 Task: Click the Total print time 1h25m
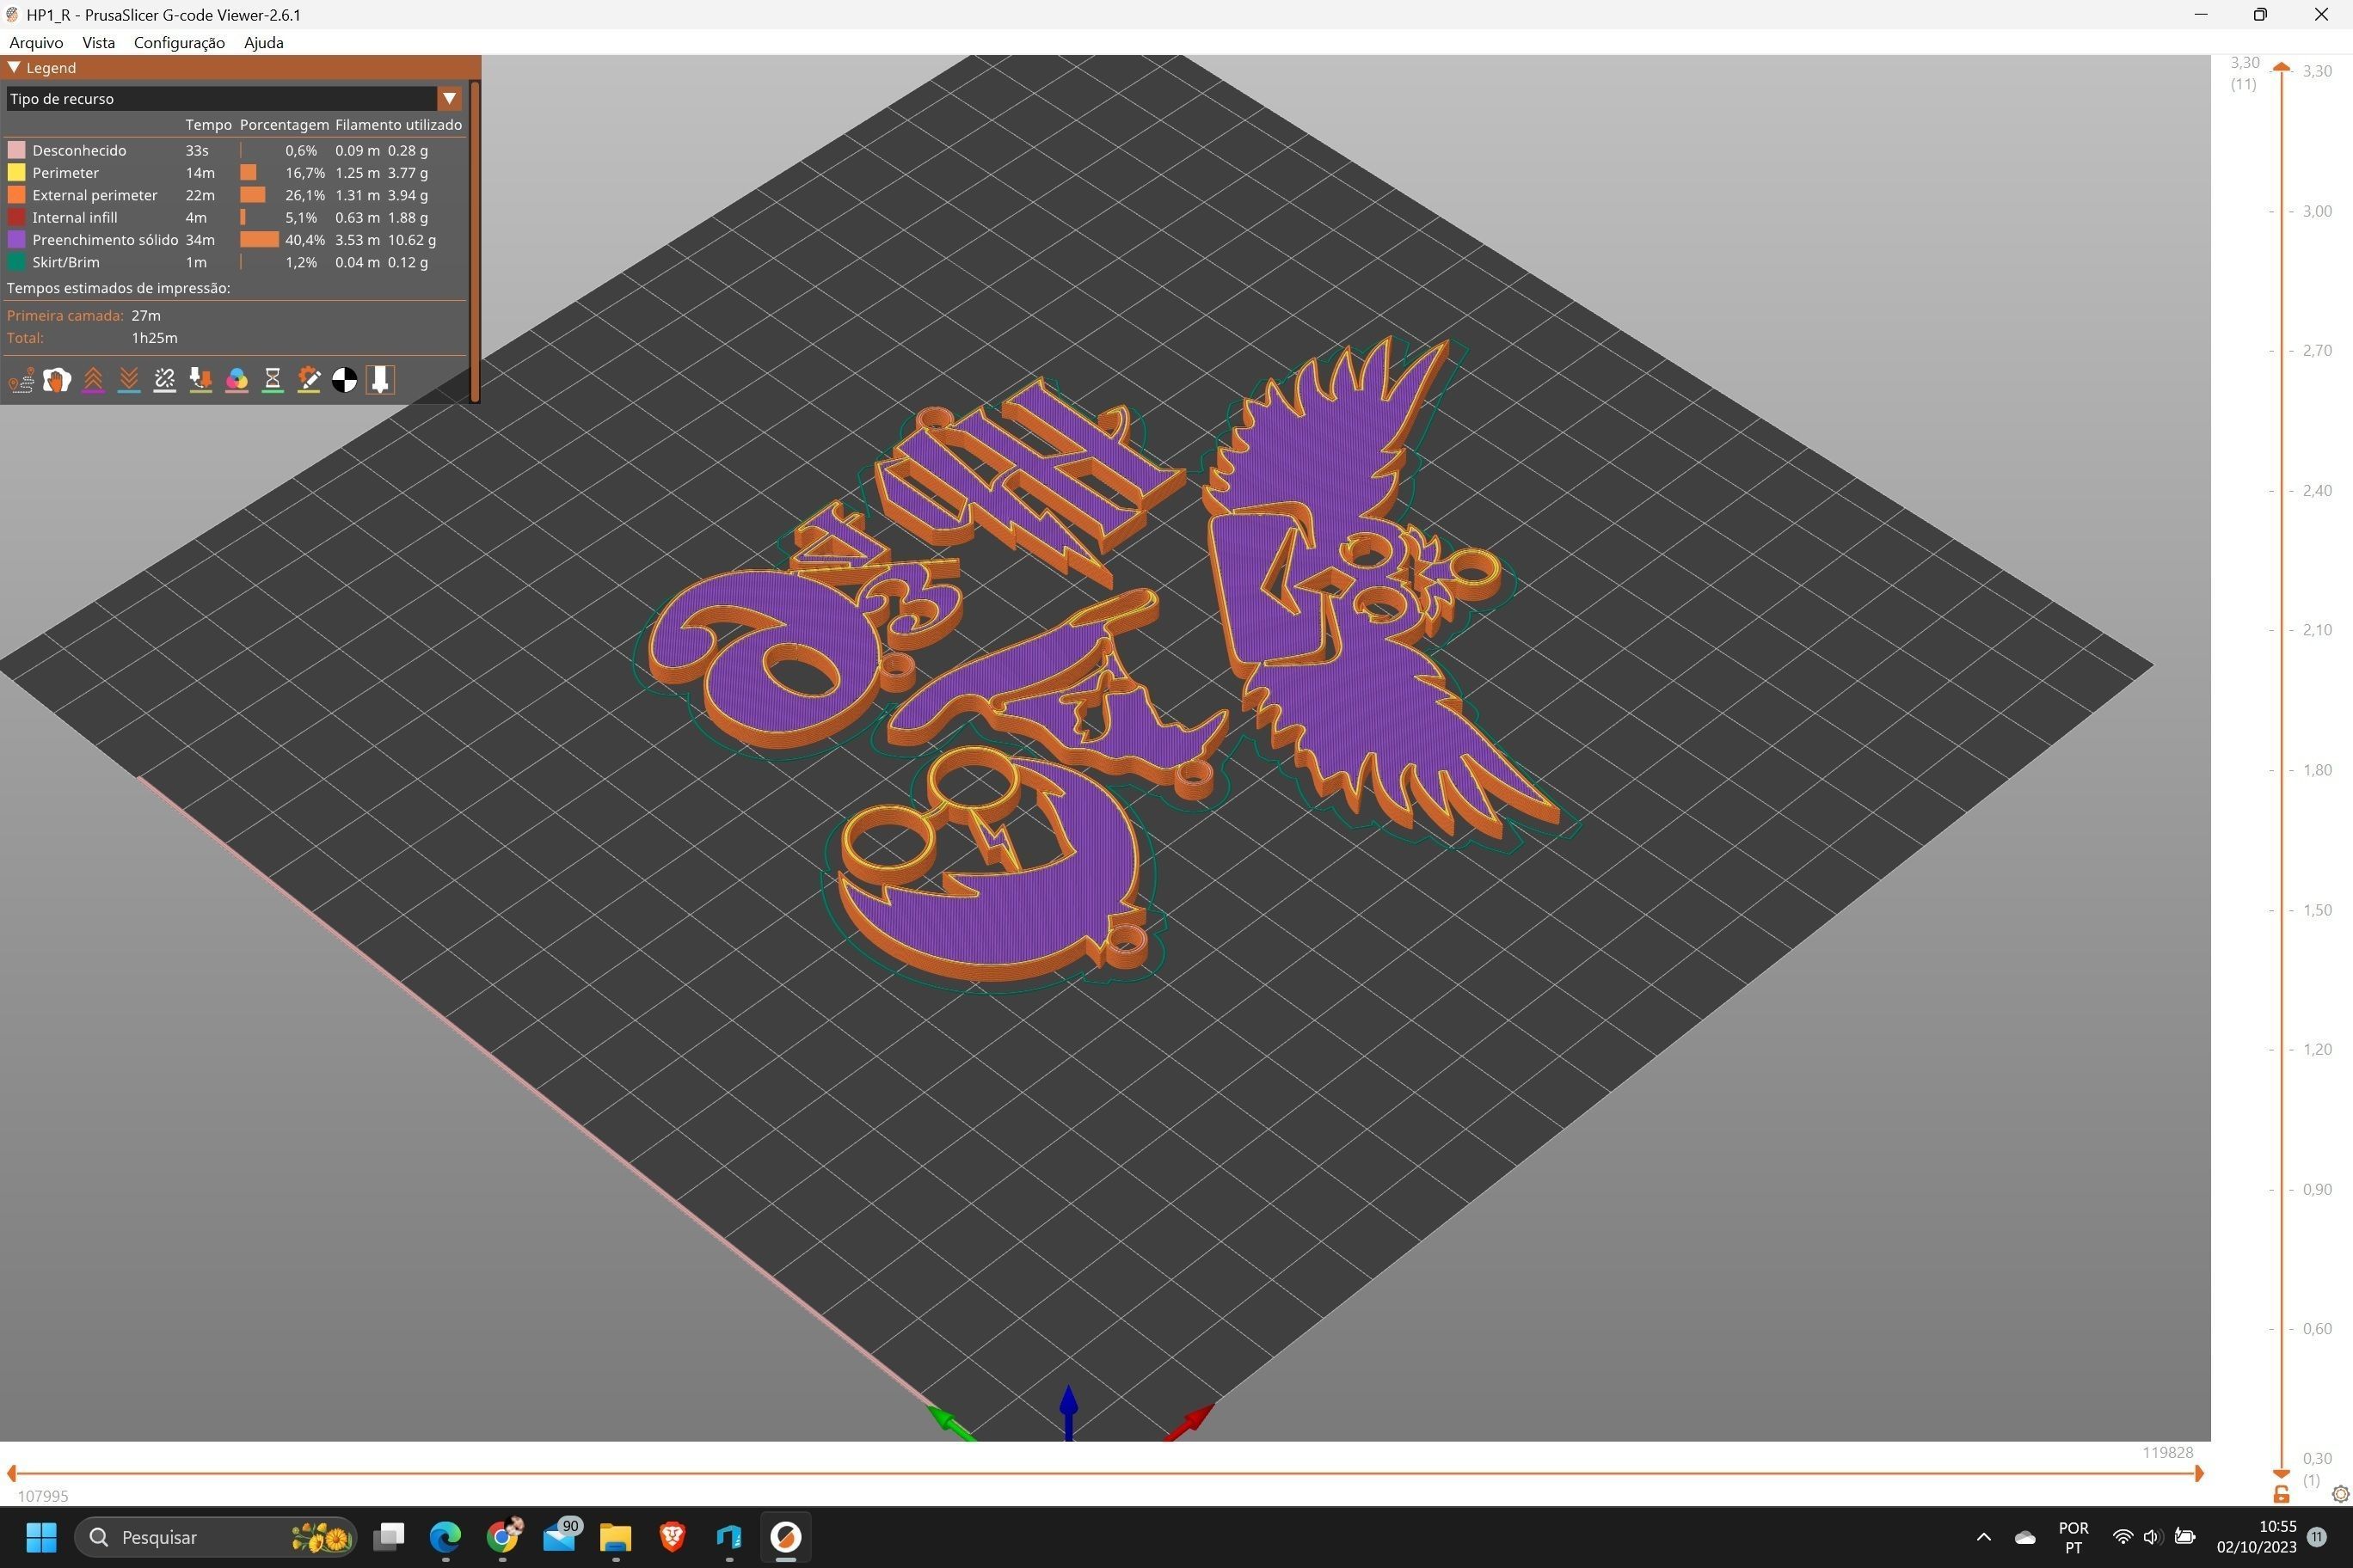[154, 338]
